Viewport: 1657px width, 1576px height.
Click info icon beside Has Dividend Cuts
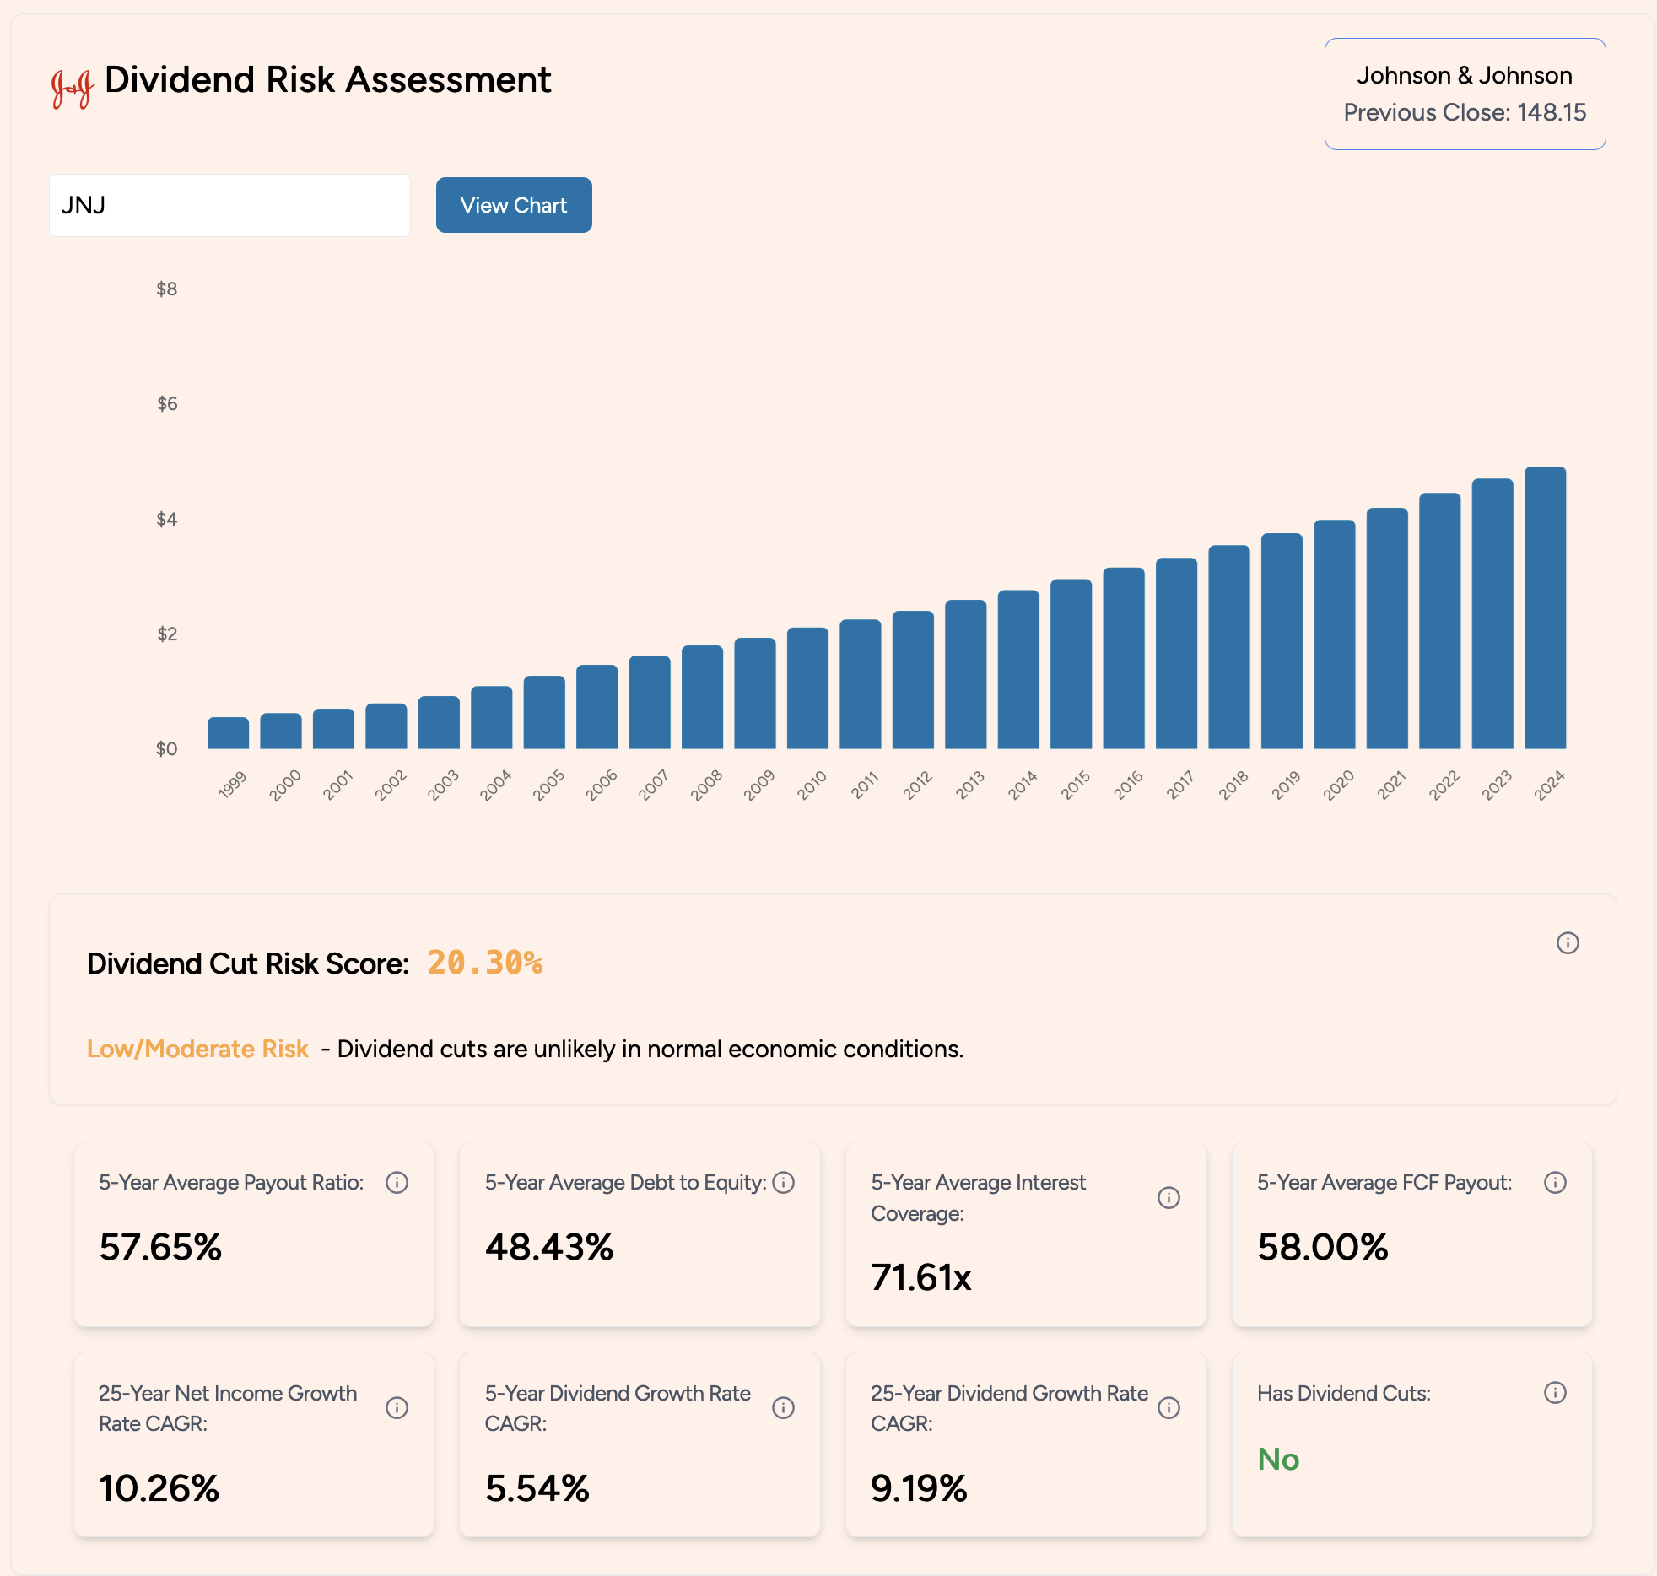coord(1554,1392)
